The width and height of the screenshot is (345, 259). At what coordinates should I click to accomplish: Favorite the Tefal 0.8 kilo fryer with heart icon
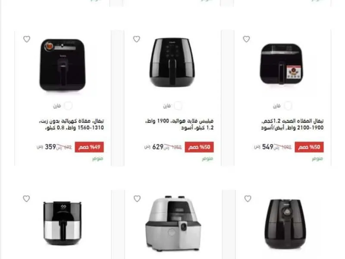pos(27,39)
